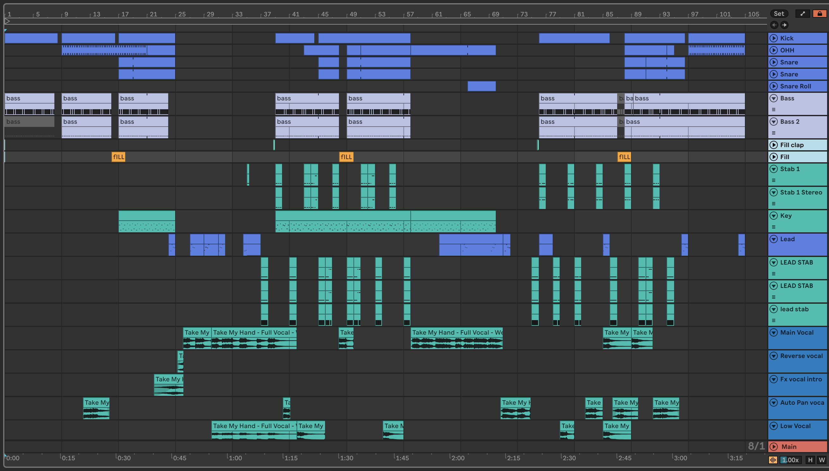Click the 2:00 mark on the time ruler

458,458
